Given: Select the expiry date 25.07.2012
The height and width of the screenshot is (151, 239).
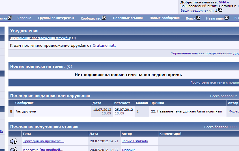Looking at the screenshot, I should click(124, 110).
